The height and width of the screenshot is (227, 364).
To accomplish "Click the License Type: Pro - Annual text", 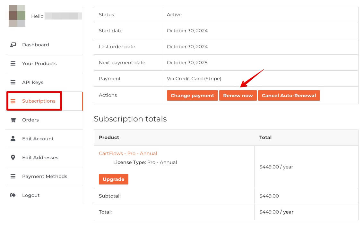I will click(145, 162).
